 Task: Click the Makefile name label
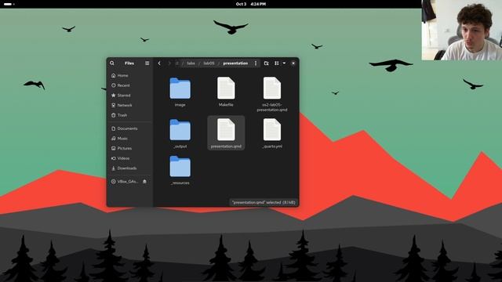pos(226,104)
